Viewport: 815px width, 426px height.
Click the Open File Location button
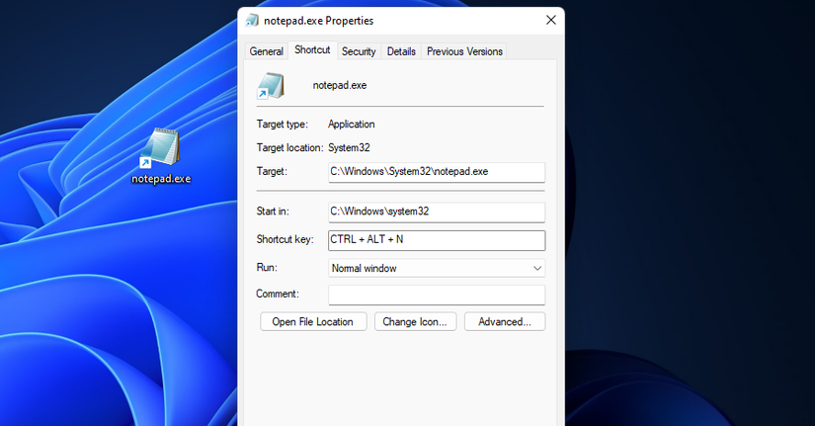[x=313, y=321]
